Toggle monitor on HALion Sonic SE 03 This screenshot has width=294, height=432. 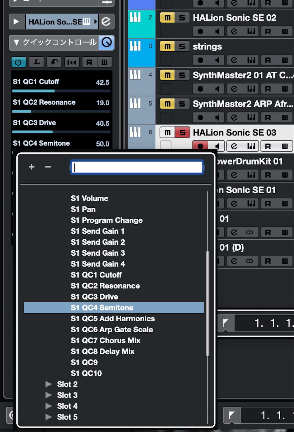pyautogui.click(x=218, y=146)
